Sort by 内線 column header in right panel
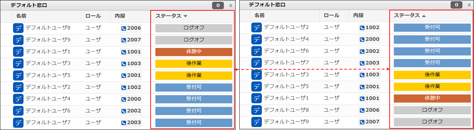 click(x=358, y=15)
